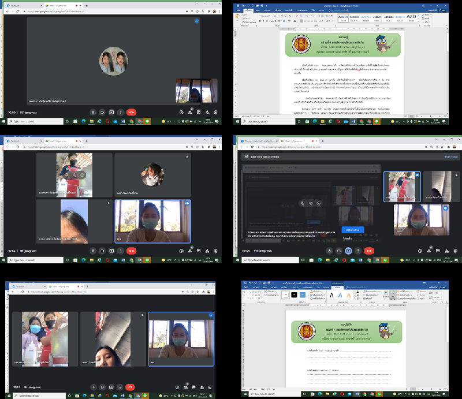The height and width of the screenshot is (399, 462).
Task: Open meeting details info icon in the screen-sharing Meet
Action: 420,251
